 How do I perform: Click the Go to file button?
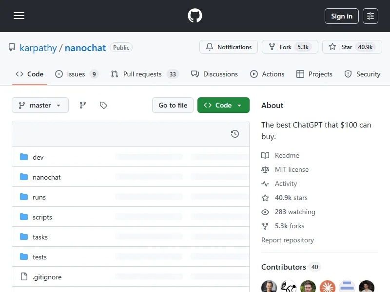pos(173,105)
